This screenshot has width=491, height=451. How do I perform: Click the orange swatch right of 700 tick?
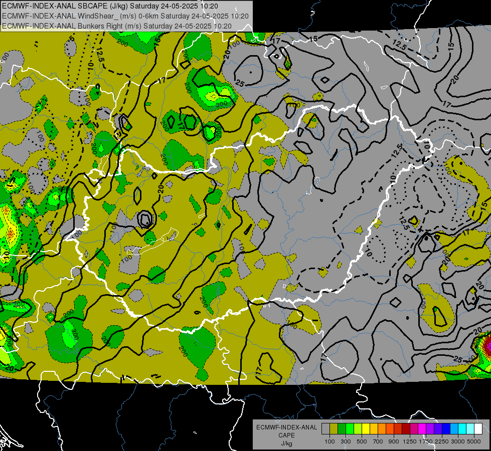[x=382, y=429]
